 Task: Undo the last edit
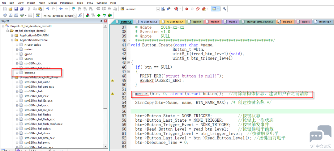pyautogui.click(x=48, y=9)
